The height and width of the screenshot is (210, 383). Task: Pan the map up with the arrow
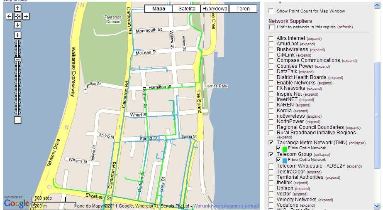pos(17,8)
